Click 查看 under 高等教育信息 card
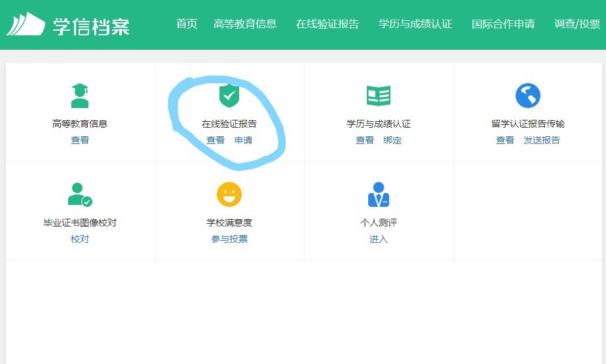Screen dimensions: 606x364 (x=80, y=140)
